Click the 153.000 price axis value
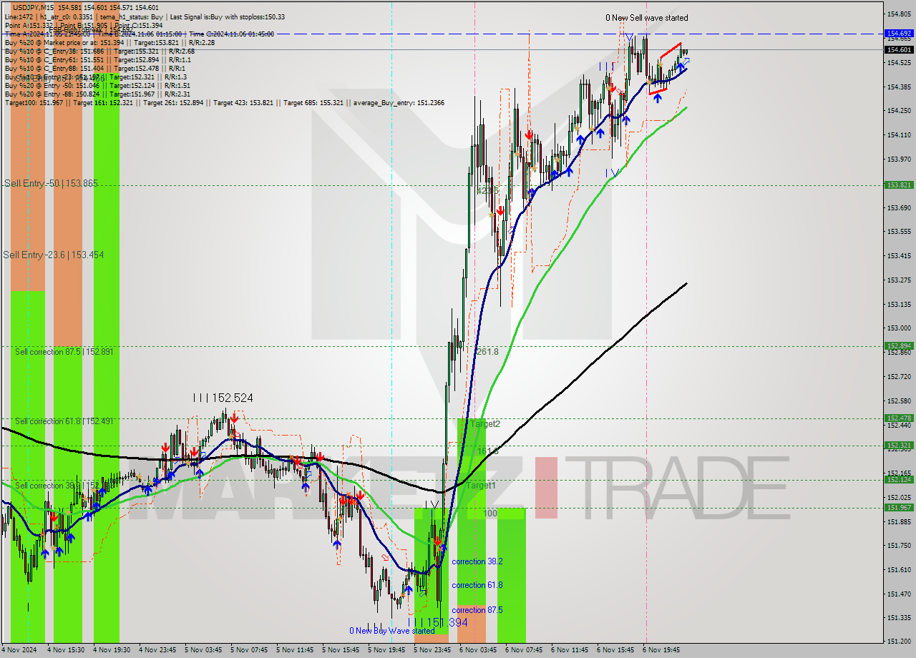The width and height of the screenshot is (916, 658). [899, 328]
